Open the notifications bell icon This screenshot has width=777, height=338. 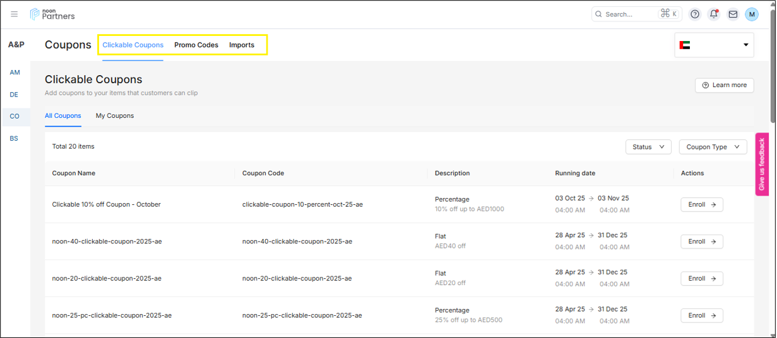pyautogui.click(x=714, y=14)
